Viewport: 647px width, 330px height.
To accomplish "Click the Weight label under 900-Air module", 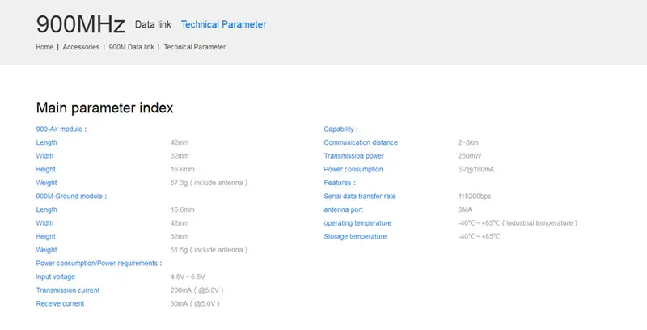I will click(47, 183).
